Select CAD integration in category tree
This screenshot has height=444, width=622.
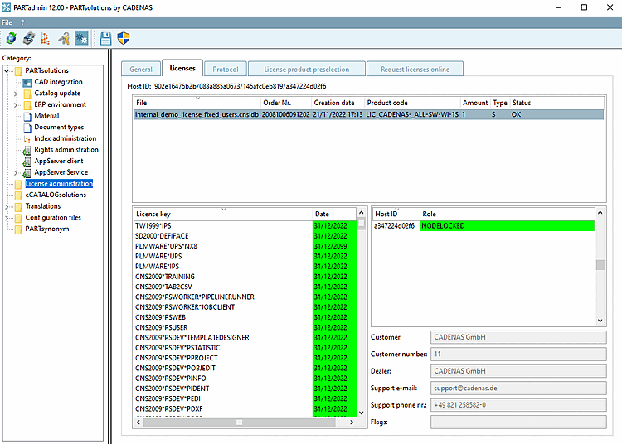(x=58, y=82)
